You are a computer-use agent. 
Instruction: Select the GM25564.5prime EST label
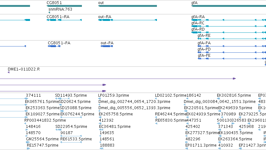[42, 139]
